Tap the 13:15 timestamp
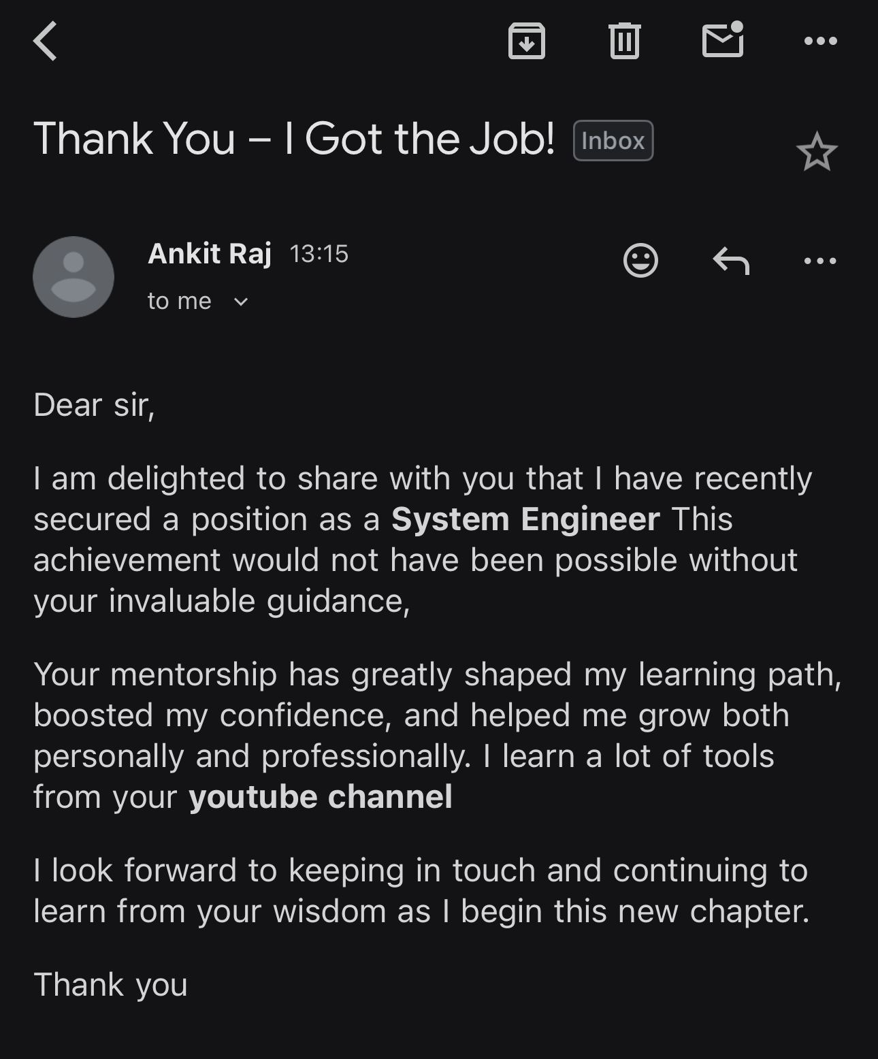The height and width of the screenshot is (1059, 878). [x=319, y=254]
